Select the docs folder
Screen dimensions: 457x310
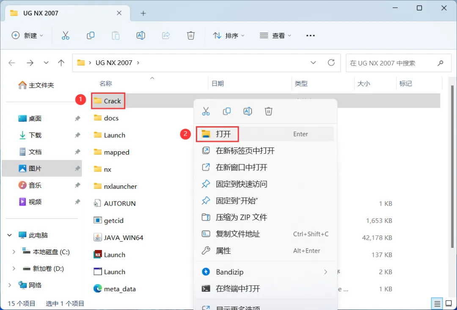(106, 118)
